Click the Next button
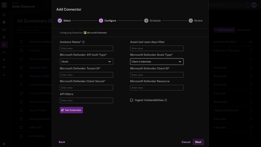Screen dimensions: 261x147 [198, 142]
